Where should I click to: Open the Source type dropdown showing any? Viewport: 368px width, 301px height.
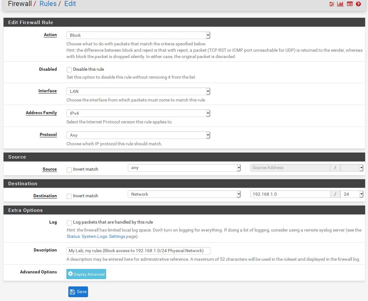pos(184,168)
